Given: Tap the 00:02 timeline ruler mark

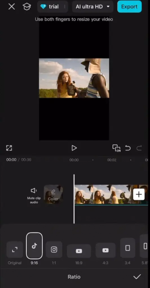Looking at the screenshot, I should [x=112, y=160].
